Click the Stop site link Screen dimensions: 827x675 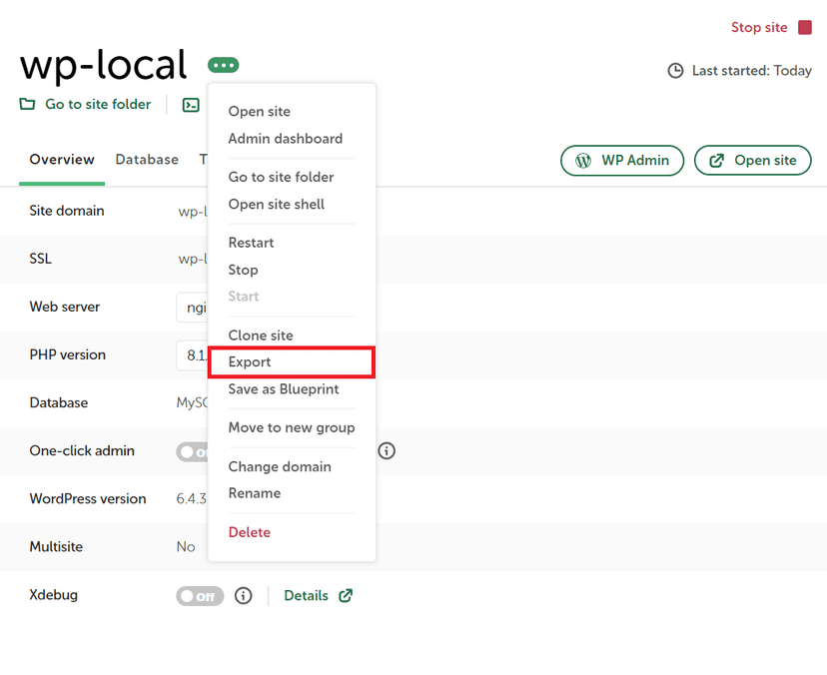click(x=758, y=27)
